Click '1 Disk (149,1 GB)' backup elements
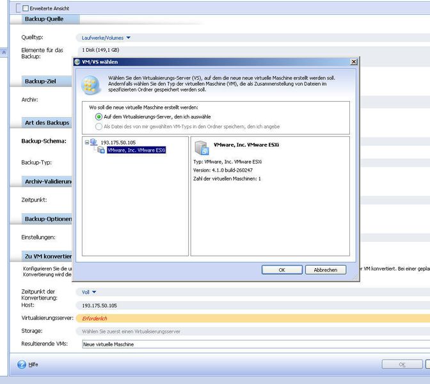 (x=100, y=50)
